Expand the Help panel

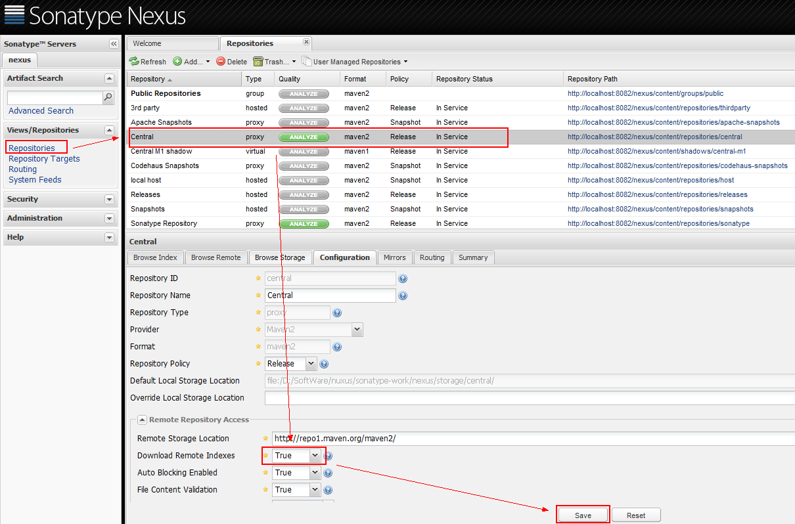pyautogui.click(x=109, y=237)
